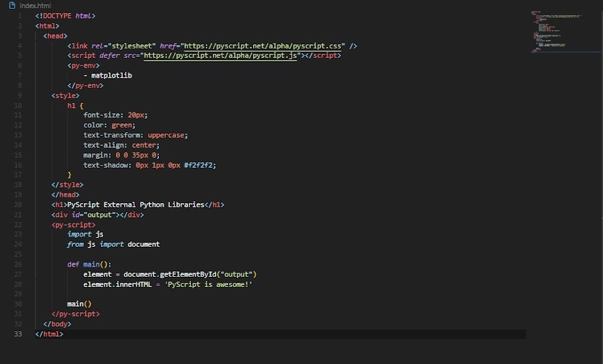Click line number 33 in gutter
This screenshot has width=603, height=364.
(x=18, y=334)
